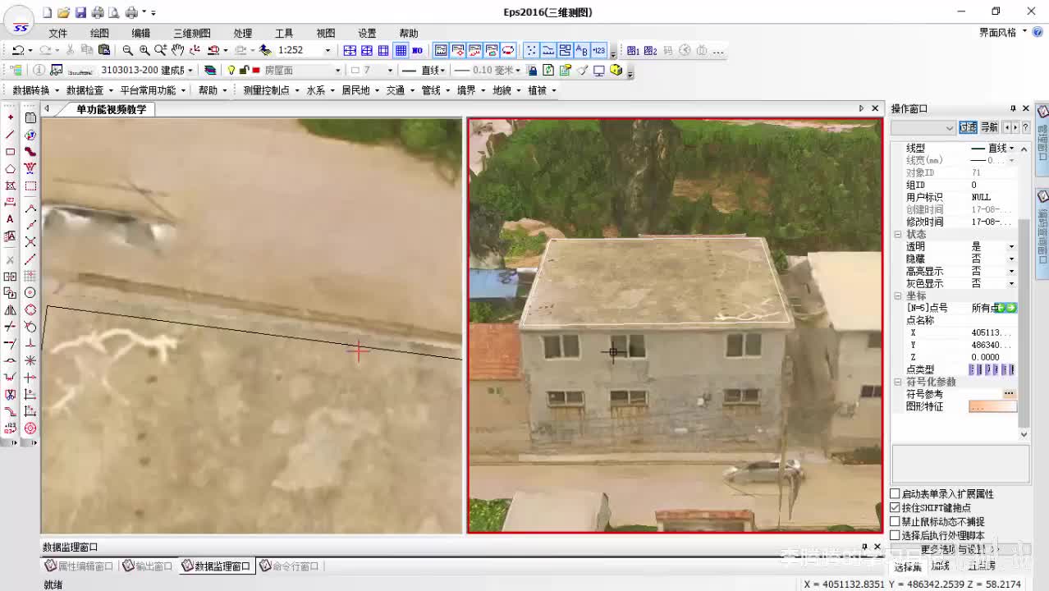This screenshot has height=591, width=1049.
Task: Open the scale 1:252 dropdown
Action: click(328, 50)
